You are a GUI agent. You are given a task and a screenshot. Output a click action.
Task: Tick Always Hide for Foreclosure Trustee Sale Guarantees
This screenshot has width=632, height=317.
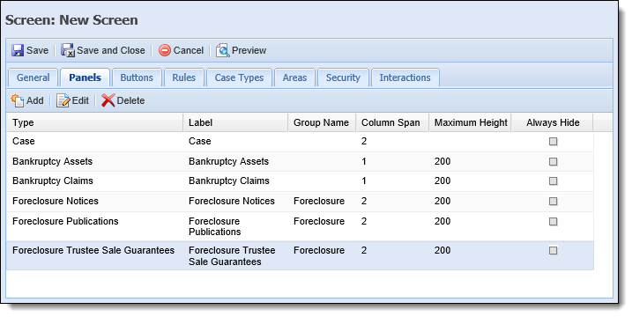(x=553, y=251)
